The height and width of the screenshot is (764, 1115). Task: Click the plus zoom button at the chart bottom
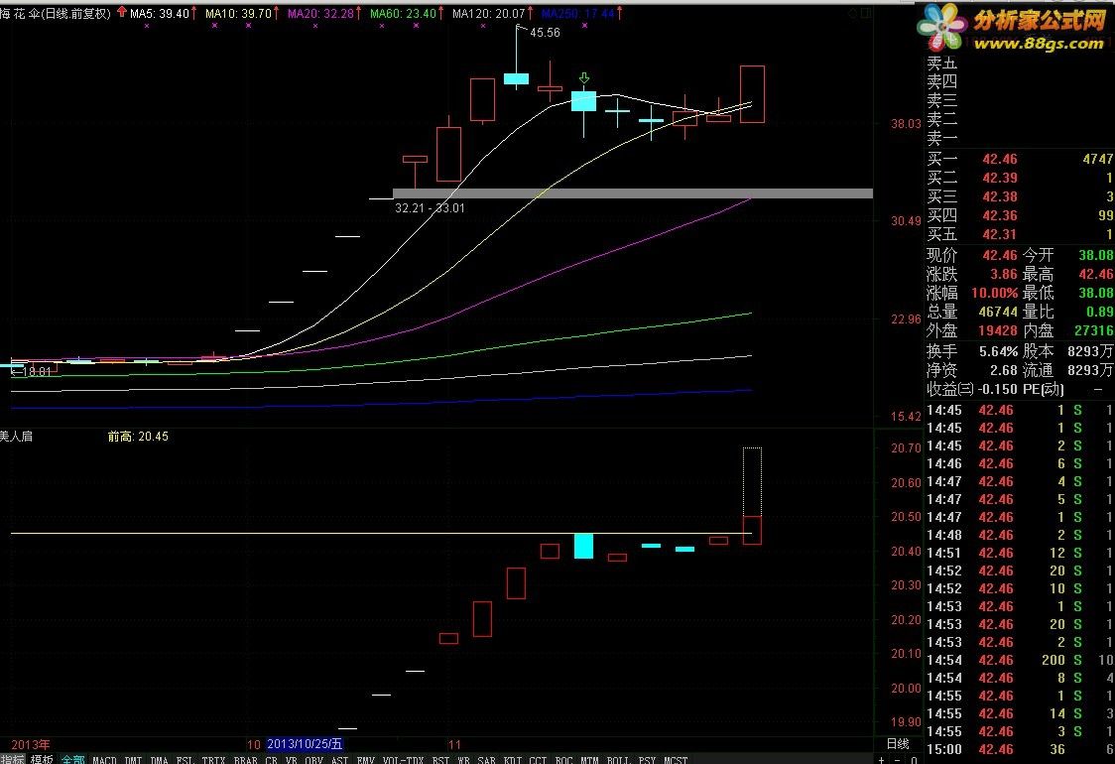coord(883,760)
